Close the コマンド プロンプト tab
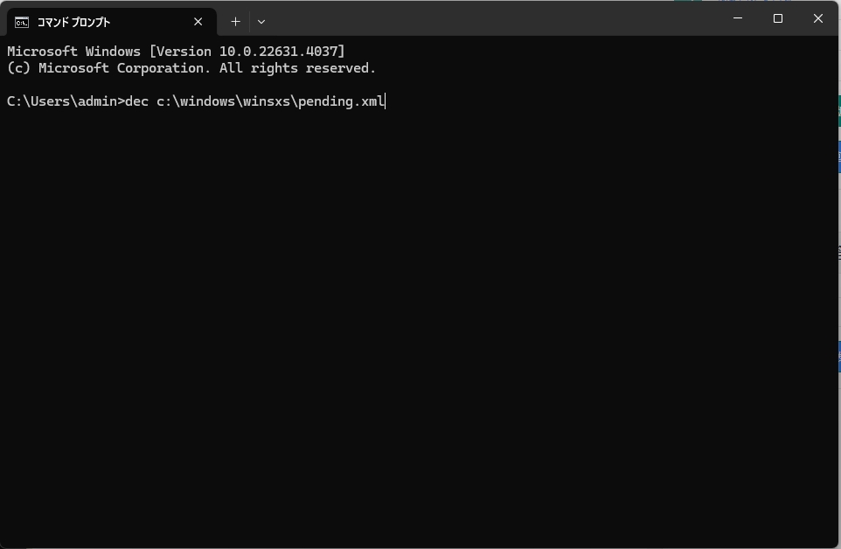The image size is (841, 549). click(x=198, y=22)
